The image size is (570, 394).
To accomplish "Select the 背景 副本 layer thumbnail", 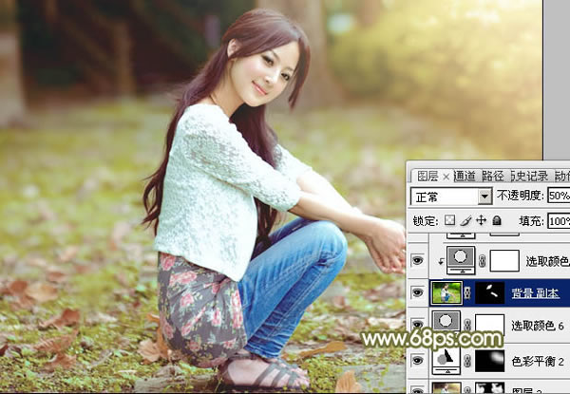I will 446,292.
